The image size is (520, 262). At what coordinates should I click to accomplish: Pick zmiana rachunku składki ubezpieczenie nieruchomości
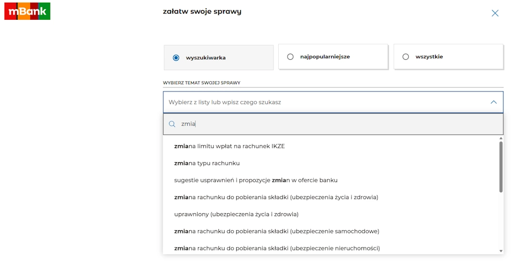[x=277, y=248]
